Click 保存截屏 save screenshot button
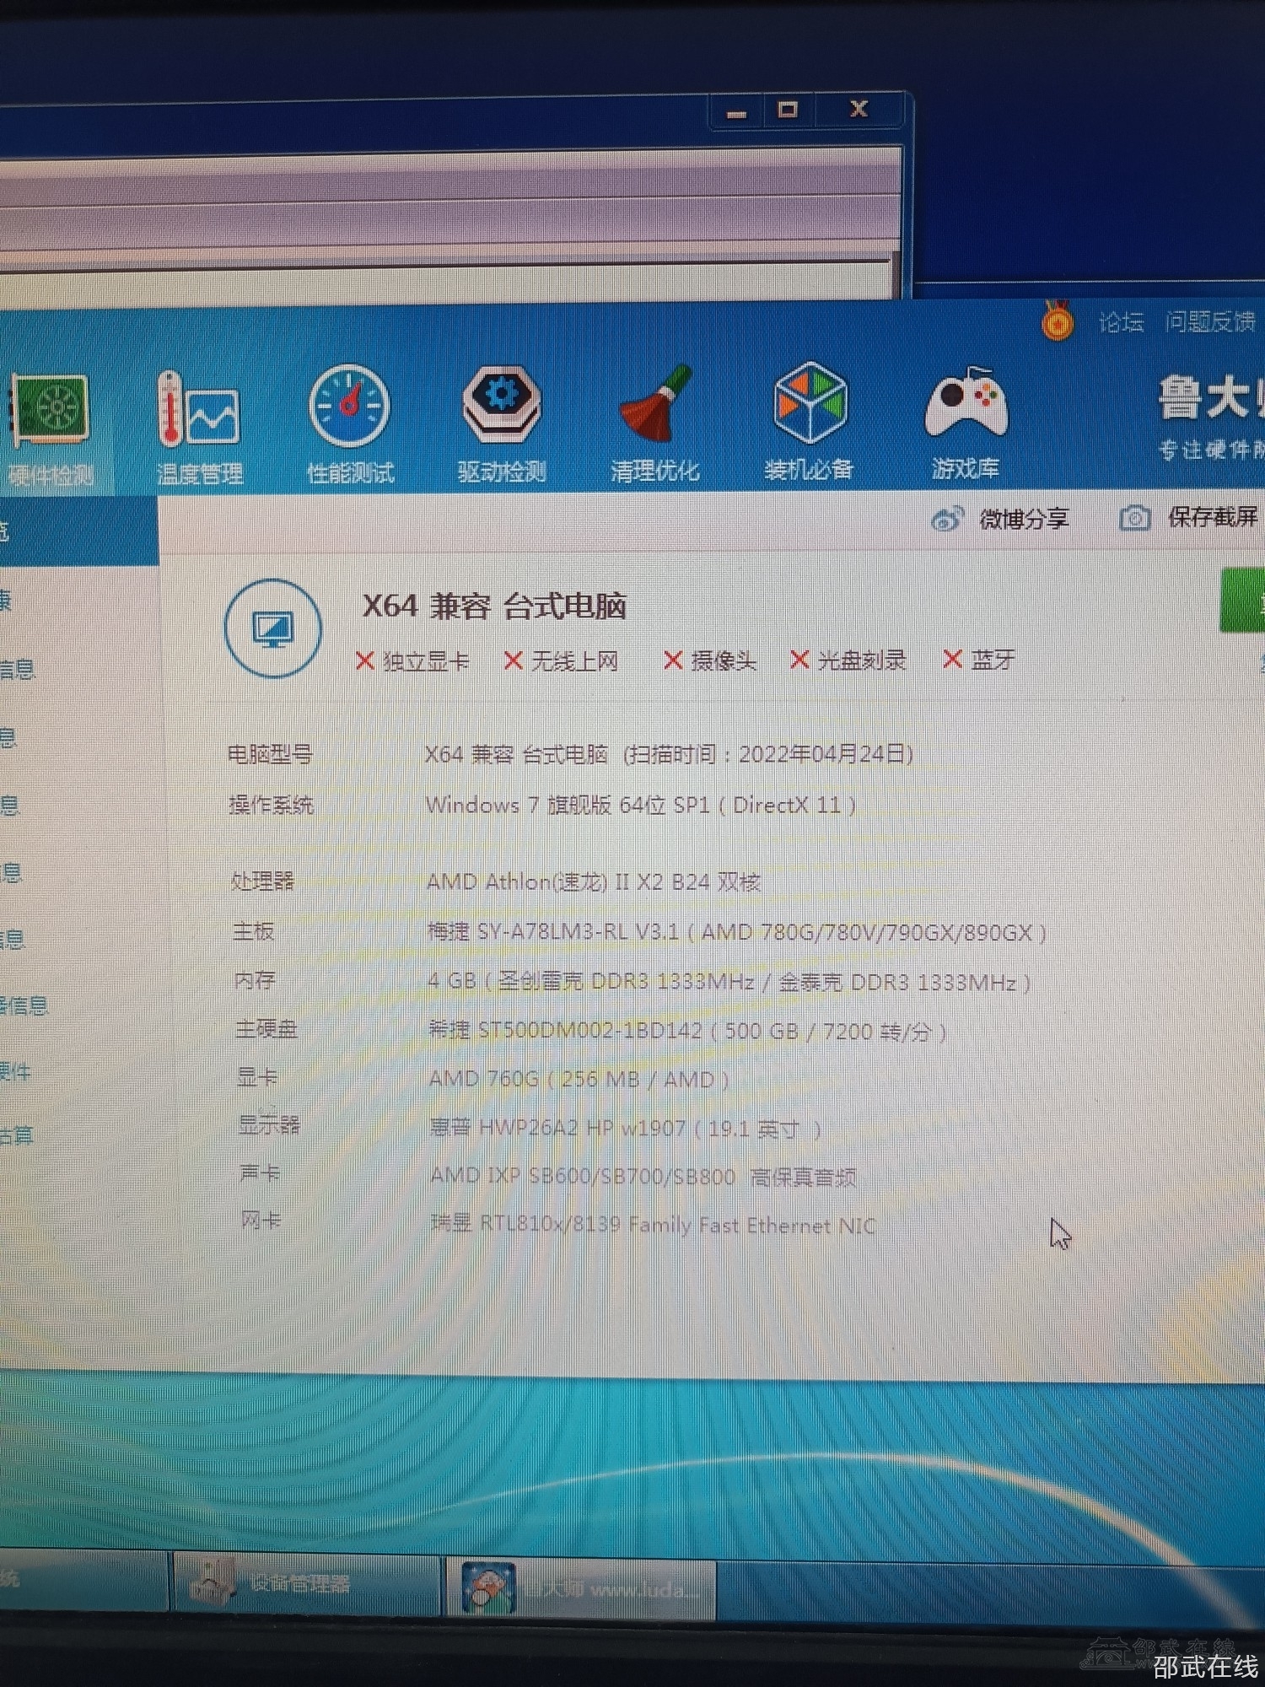 click(x=1189, y=517)
